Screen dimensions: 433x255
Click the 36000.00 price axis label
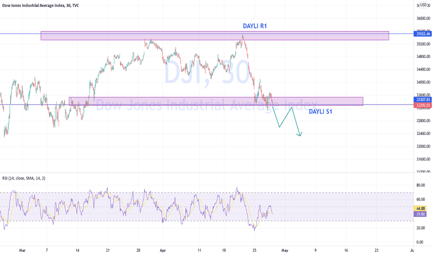(x=423, y=19)
